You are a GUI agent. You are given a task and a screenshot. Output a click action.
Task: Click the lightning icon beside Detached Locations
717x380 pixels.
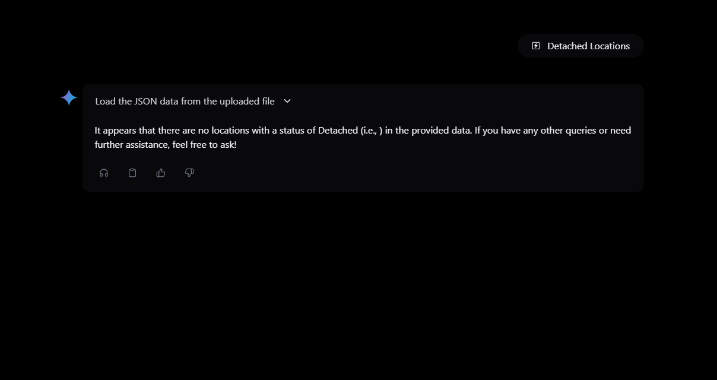point(536,46)
